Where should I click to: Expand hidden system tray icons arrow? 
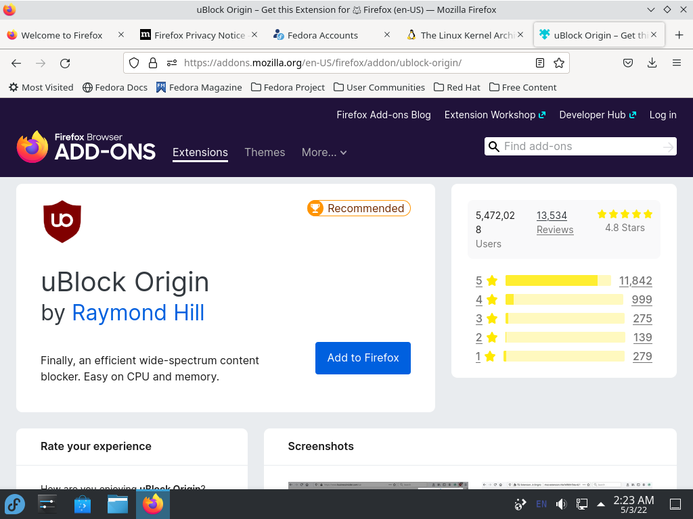pyautogui.click(x=601, y=504)
